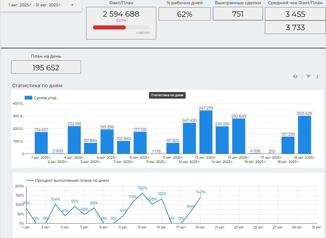Select the 'Выигранные сделки' scorecard showing 751

238,14
